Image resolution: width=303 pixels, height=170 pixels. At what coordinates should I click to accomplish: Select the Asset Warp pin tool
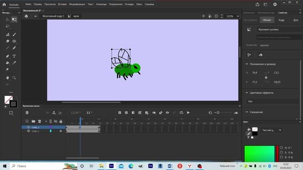pos(8,69)
